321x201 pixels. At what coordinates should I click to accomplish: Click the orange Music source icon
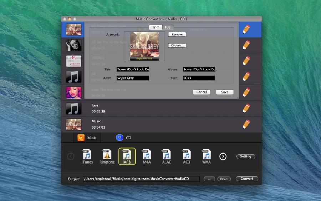pyautogui.click(x=81, y=138)
